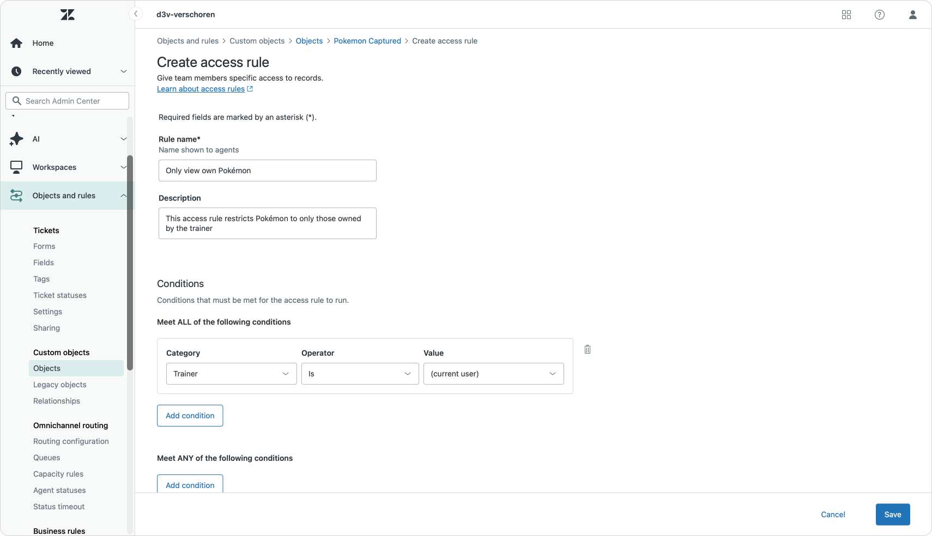Open the Operator dropdown showing Is
Viewport: 932px width, 536px height.
(x=360, y=374)
